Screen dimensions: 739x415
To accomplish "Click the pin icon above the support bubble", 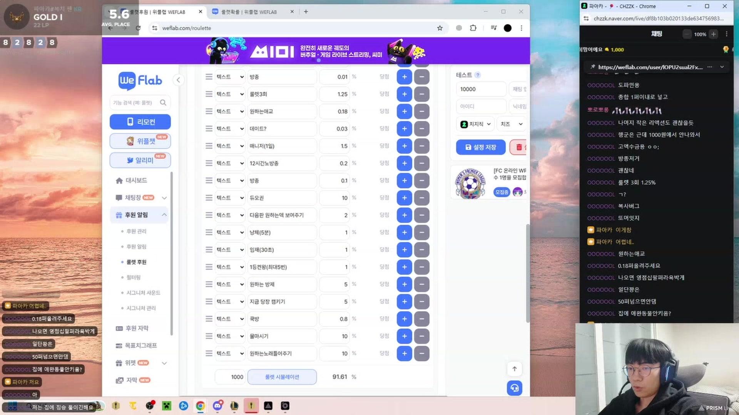I will tap(515, 369).
